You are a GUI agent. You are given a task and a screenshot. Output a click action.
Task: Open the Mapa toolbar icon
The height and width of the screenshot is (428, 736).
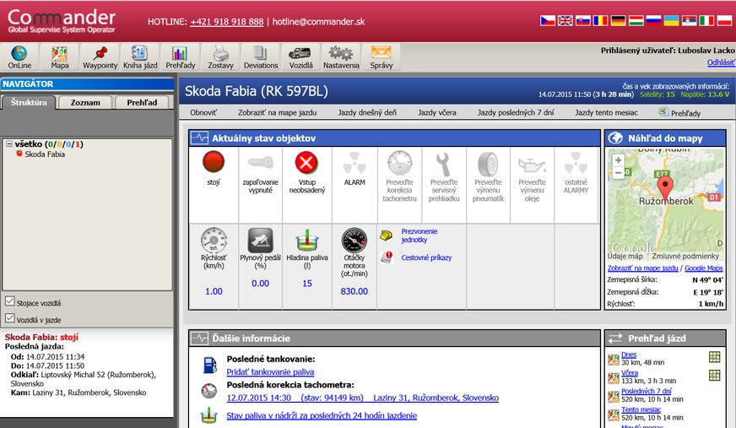(x=59, y=57)
